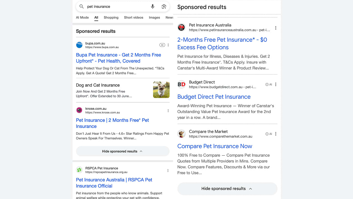
Task: Open the Images search tab
Action: (154, 17)
